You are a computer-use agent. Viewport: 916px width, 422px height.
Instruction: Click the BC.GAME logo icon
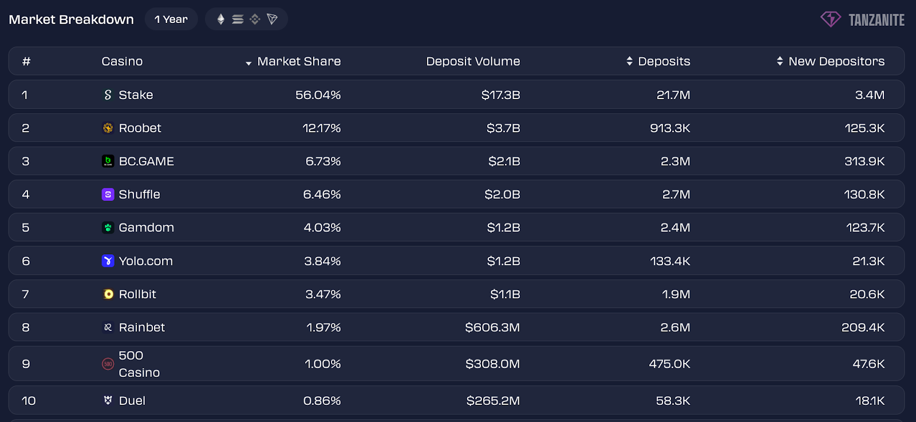pyautogui.click(x=108, y=161)
